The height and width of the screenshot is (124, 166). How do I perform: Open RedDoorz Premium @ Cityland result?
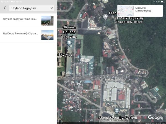[28, 35]
